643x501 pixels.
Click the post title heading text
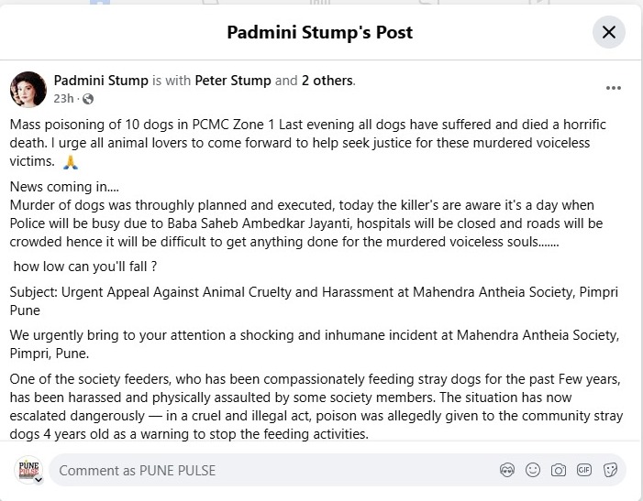(320, 32)
